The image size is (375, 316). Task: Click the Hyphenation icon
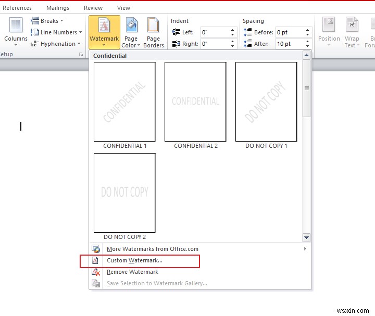[x=35, y=44]
